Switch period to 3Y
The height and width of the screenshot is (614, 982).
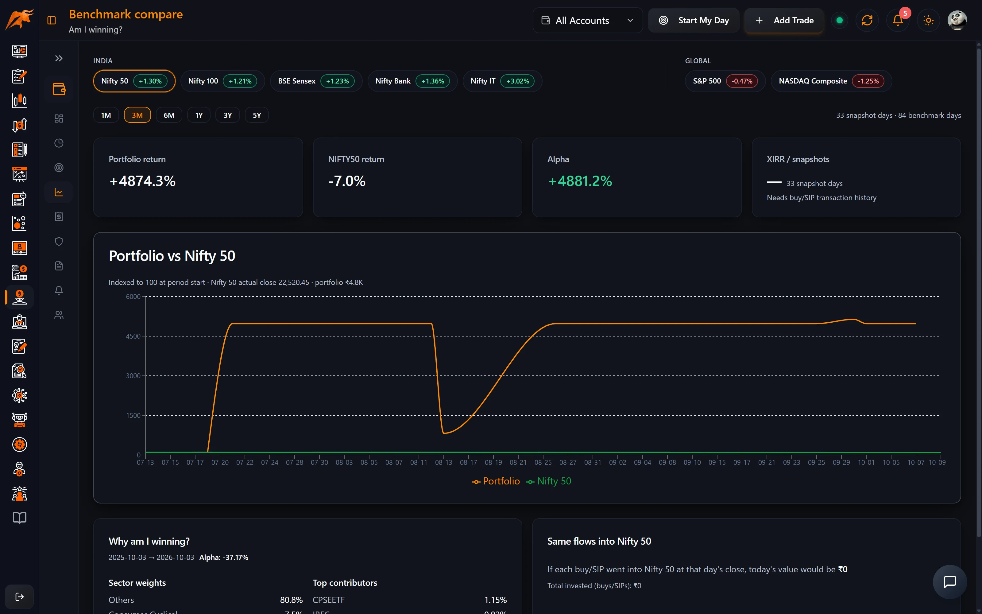pos(228,115)
